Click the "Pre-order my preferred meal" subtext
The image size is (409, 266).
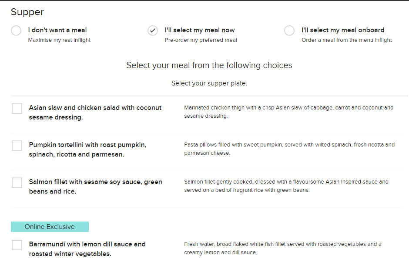coord(201,40)
